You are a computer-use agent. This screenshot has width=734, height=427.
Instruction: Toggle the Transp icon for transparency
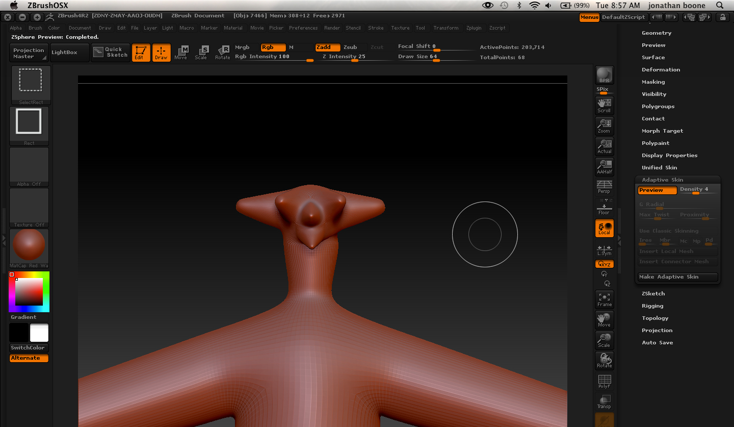tap(604, 401)
